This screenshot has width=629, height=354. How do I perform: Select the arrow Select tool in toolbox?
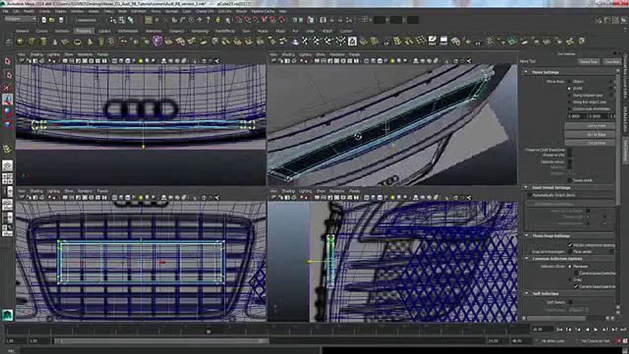(x=7, y=61)
